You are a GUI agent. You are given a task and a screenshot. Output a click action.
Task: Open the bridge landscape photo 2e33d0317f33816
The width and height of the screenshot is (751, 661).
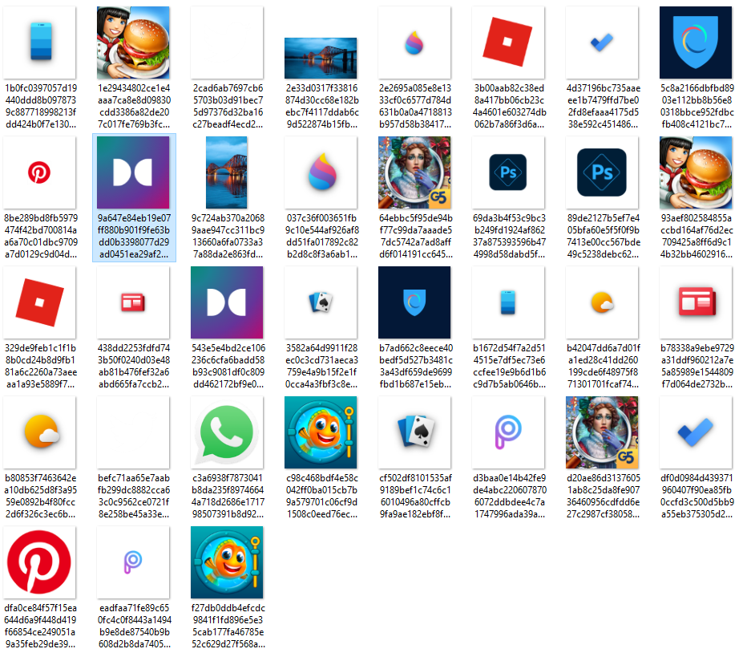321,58
